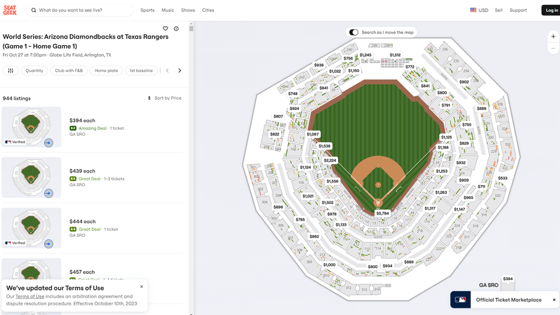Dismiss Official Ticket Marketplace banner
560x315 pixels.
[x=554, y=299]
